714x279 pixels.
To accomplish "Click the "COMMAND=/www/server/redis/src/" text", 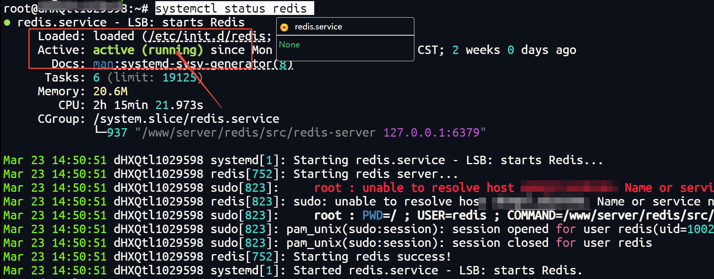I will (610, 215).
